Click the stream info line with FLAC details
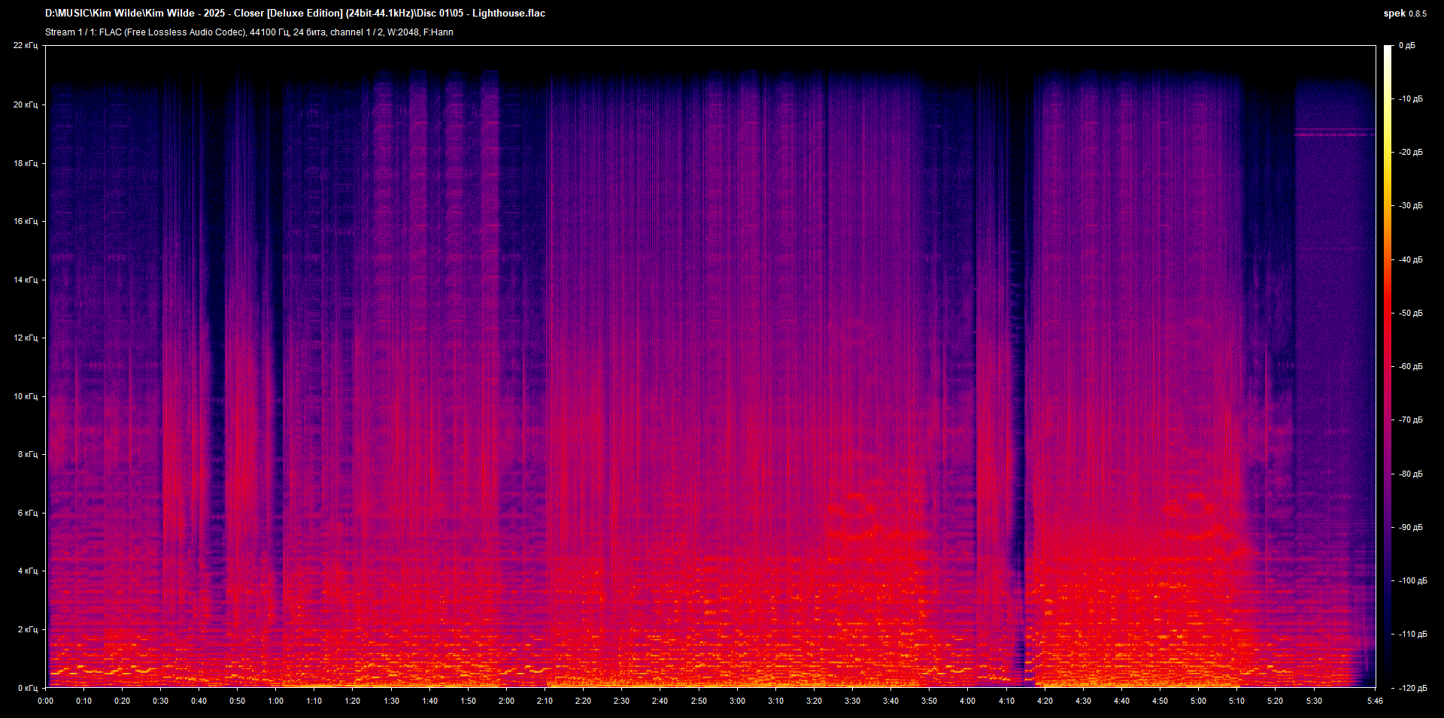This screenshot has height=718, width=1444. [x=249, y=32]
